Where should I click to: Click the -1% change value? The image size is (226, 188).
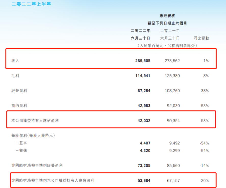(x=205, y=61)
